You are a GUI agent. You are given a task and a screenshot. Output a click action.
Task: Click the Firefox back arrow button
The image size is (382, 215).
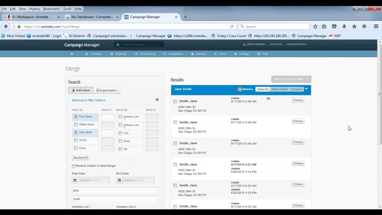tap(6, 27)
